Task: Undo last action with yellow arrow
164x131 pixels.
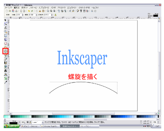Action: point(29,11)
